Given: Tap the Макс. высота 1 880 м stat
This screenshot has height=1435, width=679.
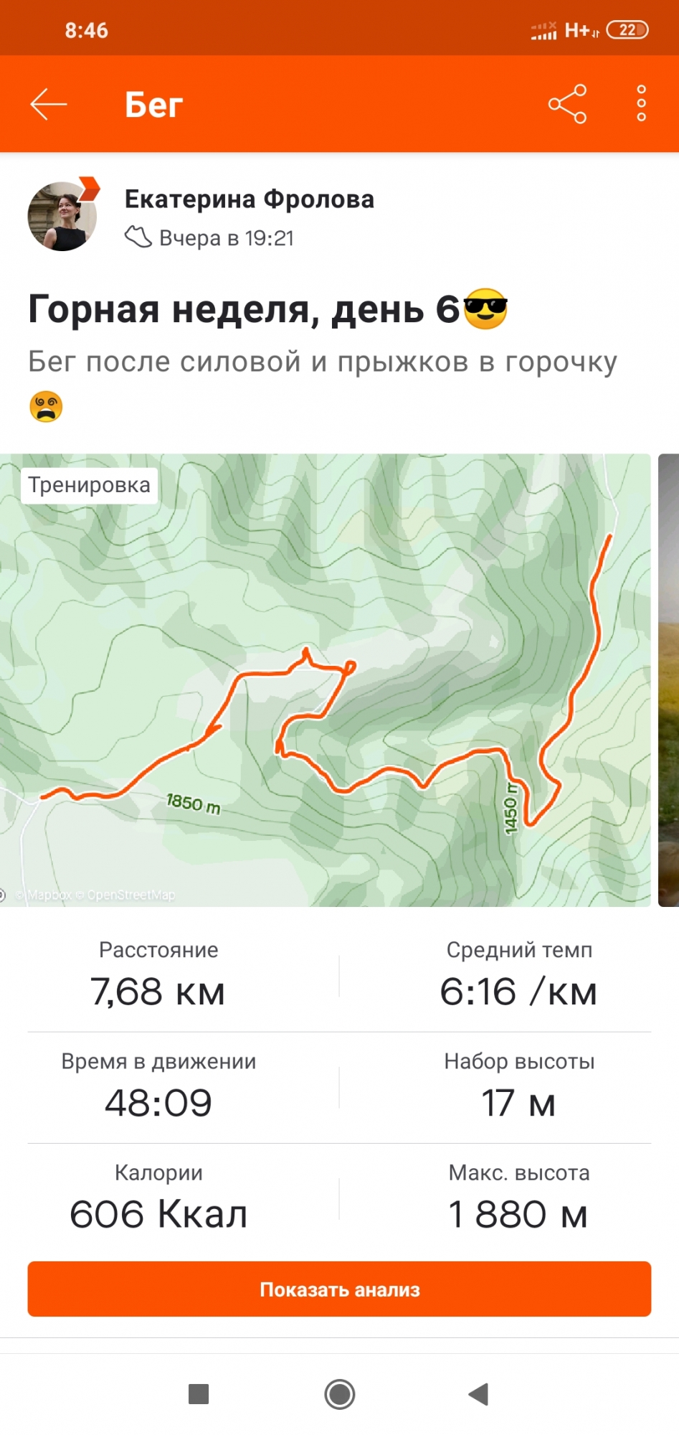Looking at the screenshot, I should tap(519, 1198).
